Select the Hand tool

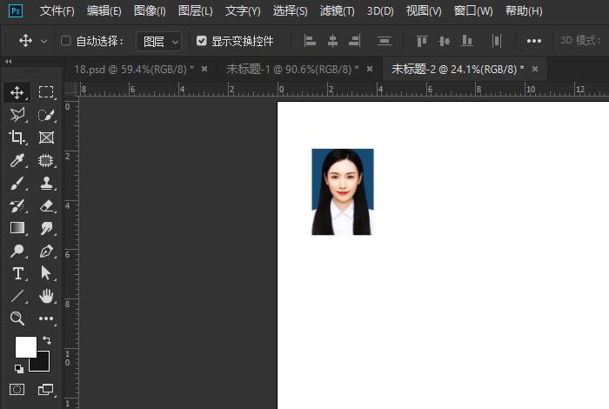46,296
